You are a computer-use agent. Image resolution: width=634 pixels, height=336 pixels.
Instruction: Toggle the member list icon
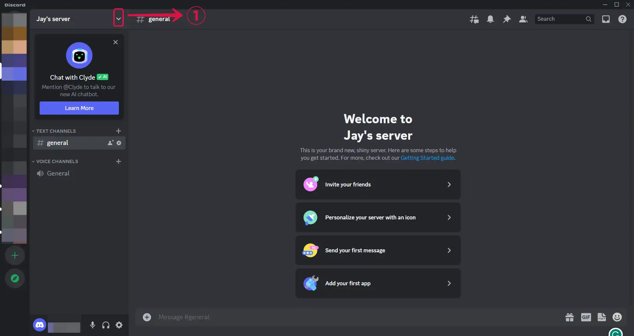pos(523,19)
